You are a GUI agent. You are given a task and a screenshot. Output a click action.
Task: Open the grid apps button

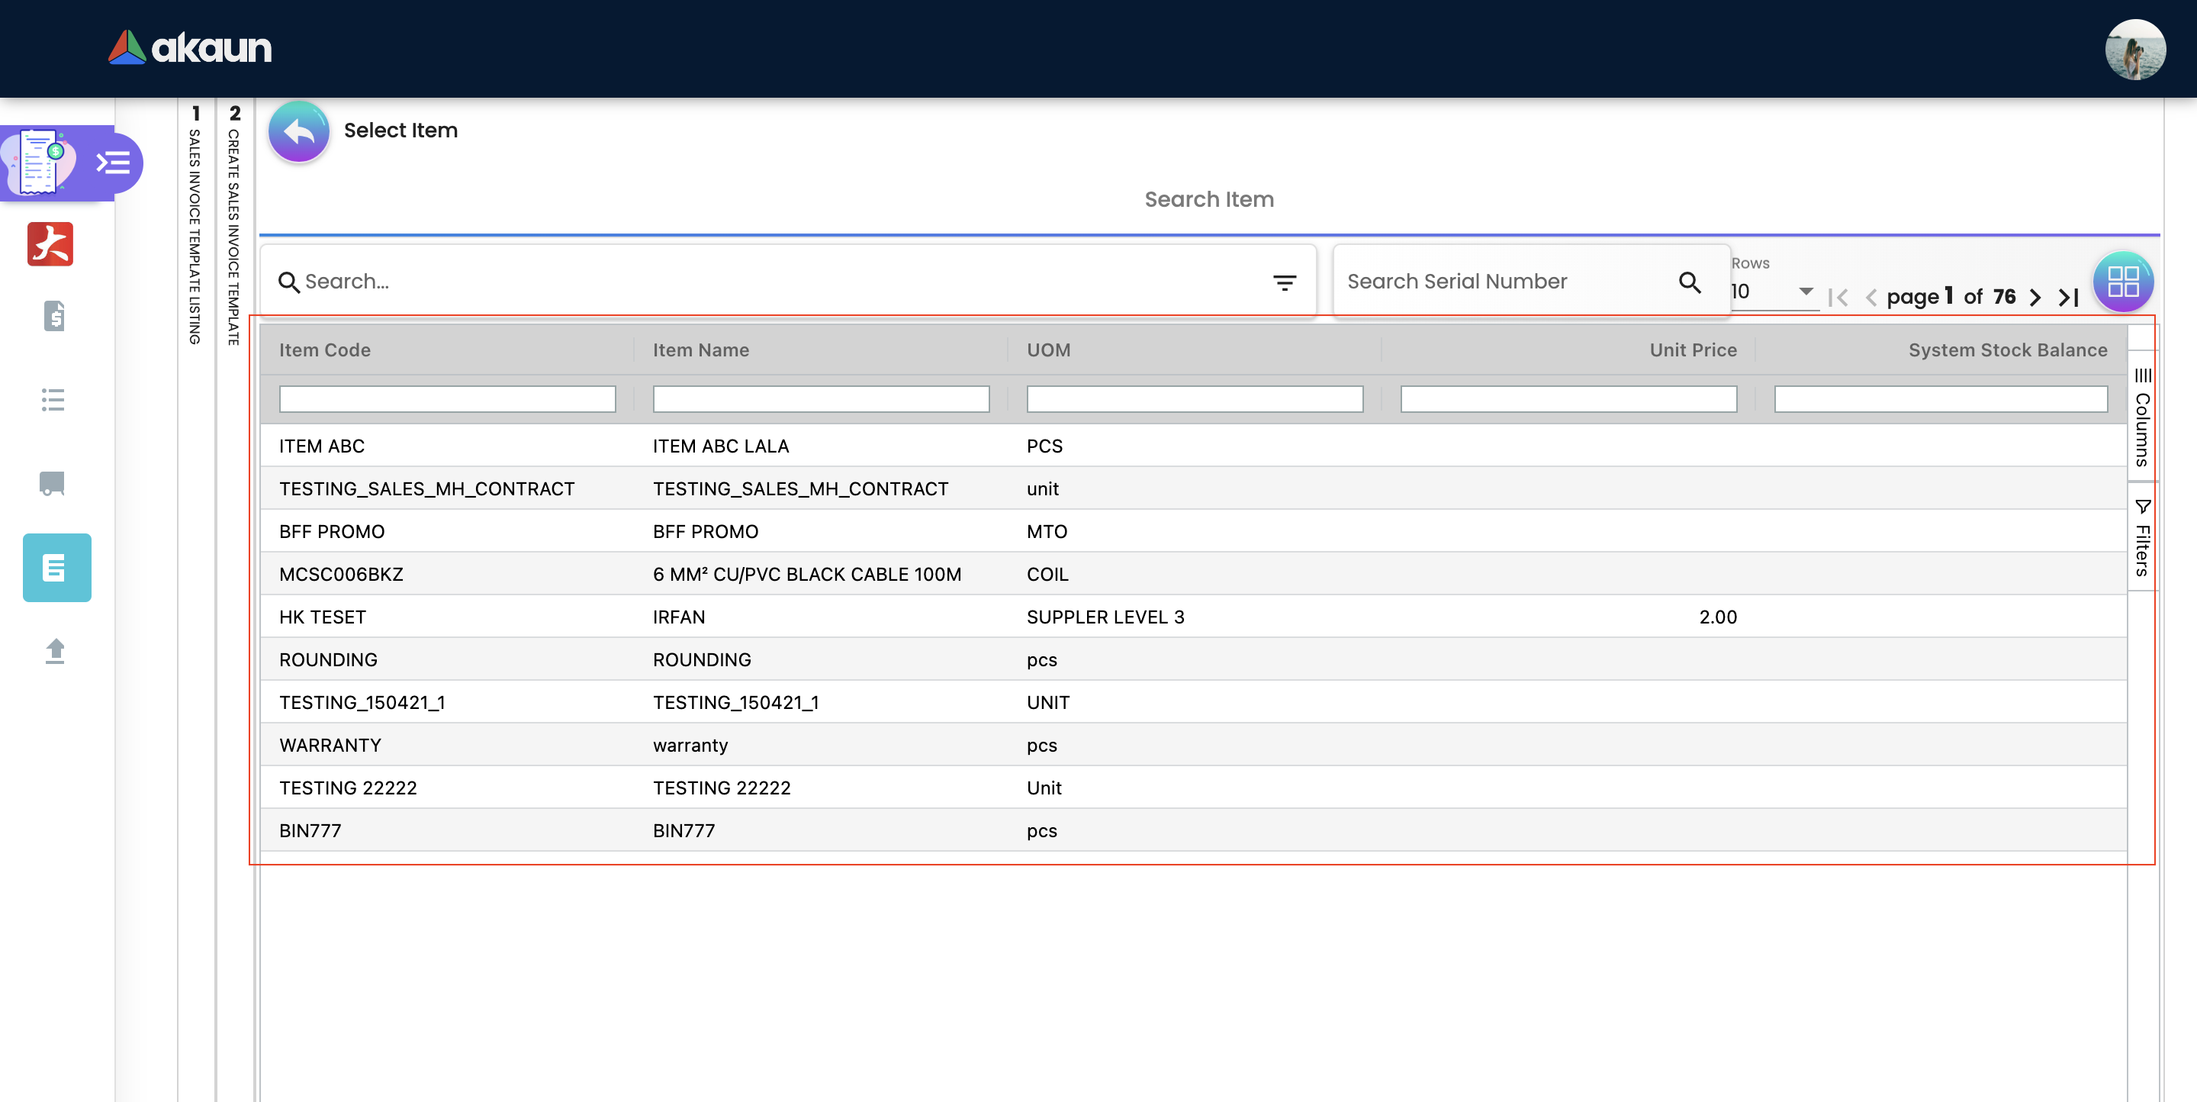[2122, 282]
